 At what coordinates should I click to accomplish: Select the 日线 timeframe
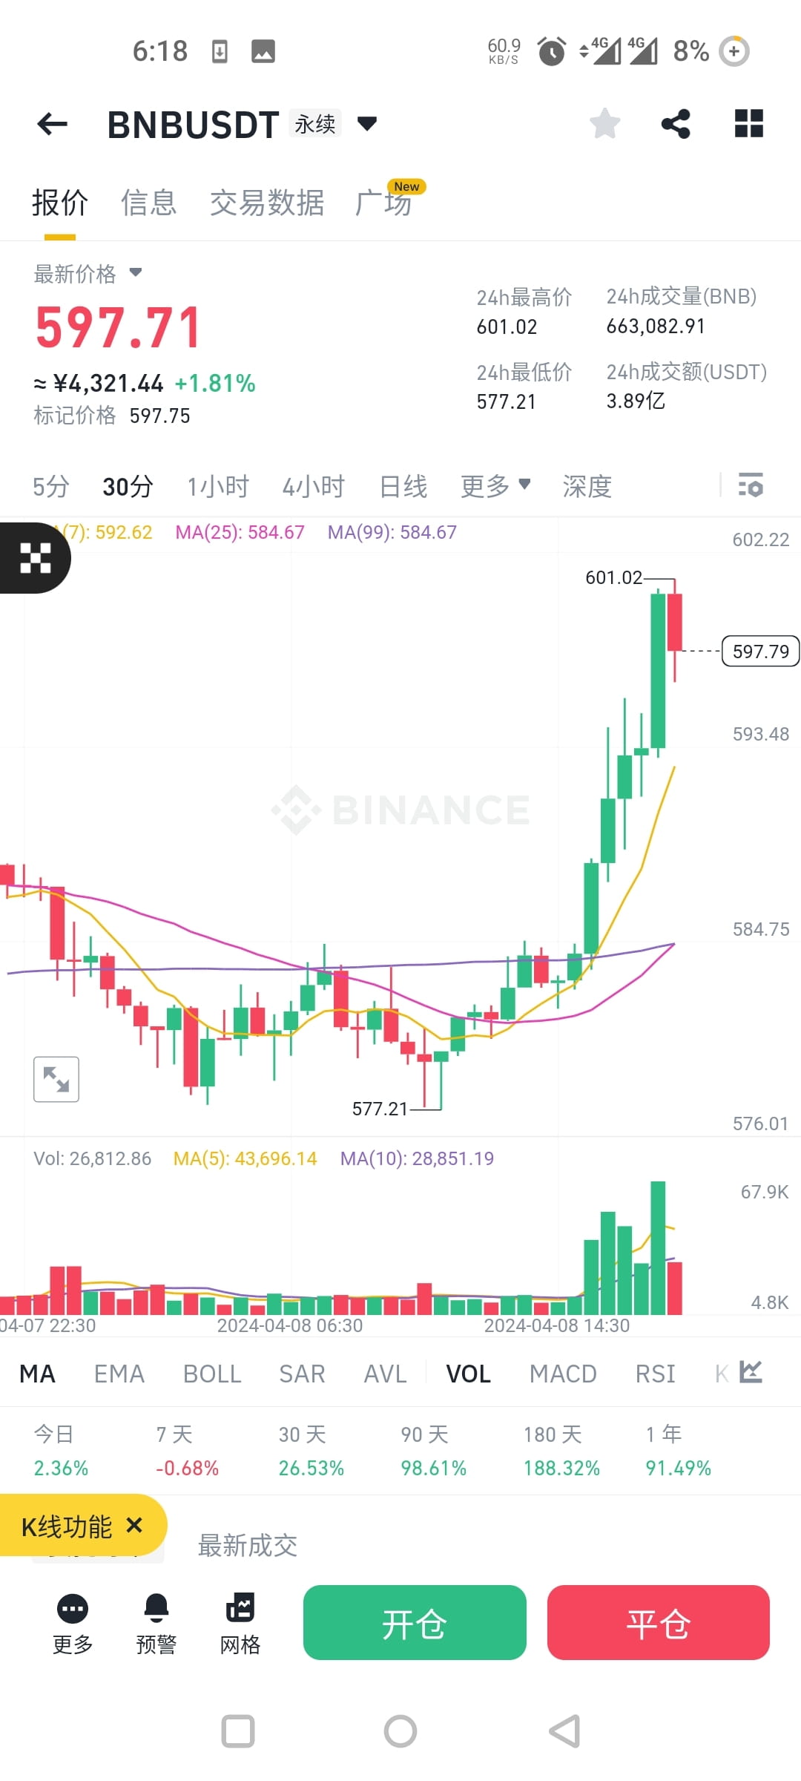(403, 486)
